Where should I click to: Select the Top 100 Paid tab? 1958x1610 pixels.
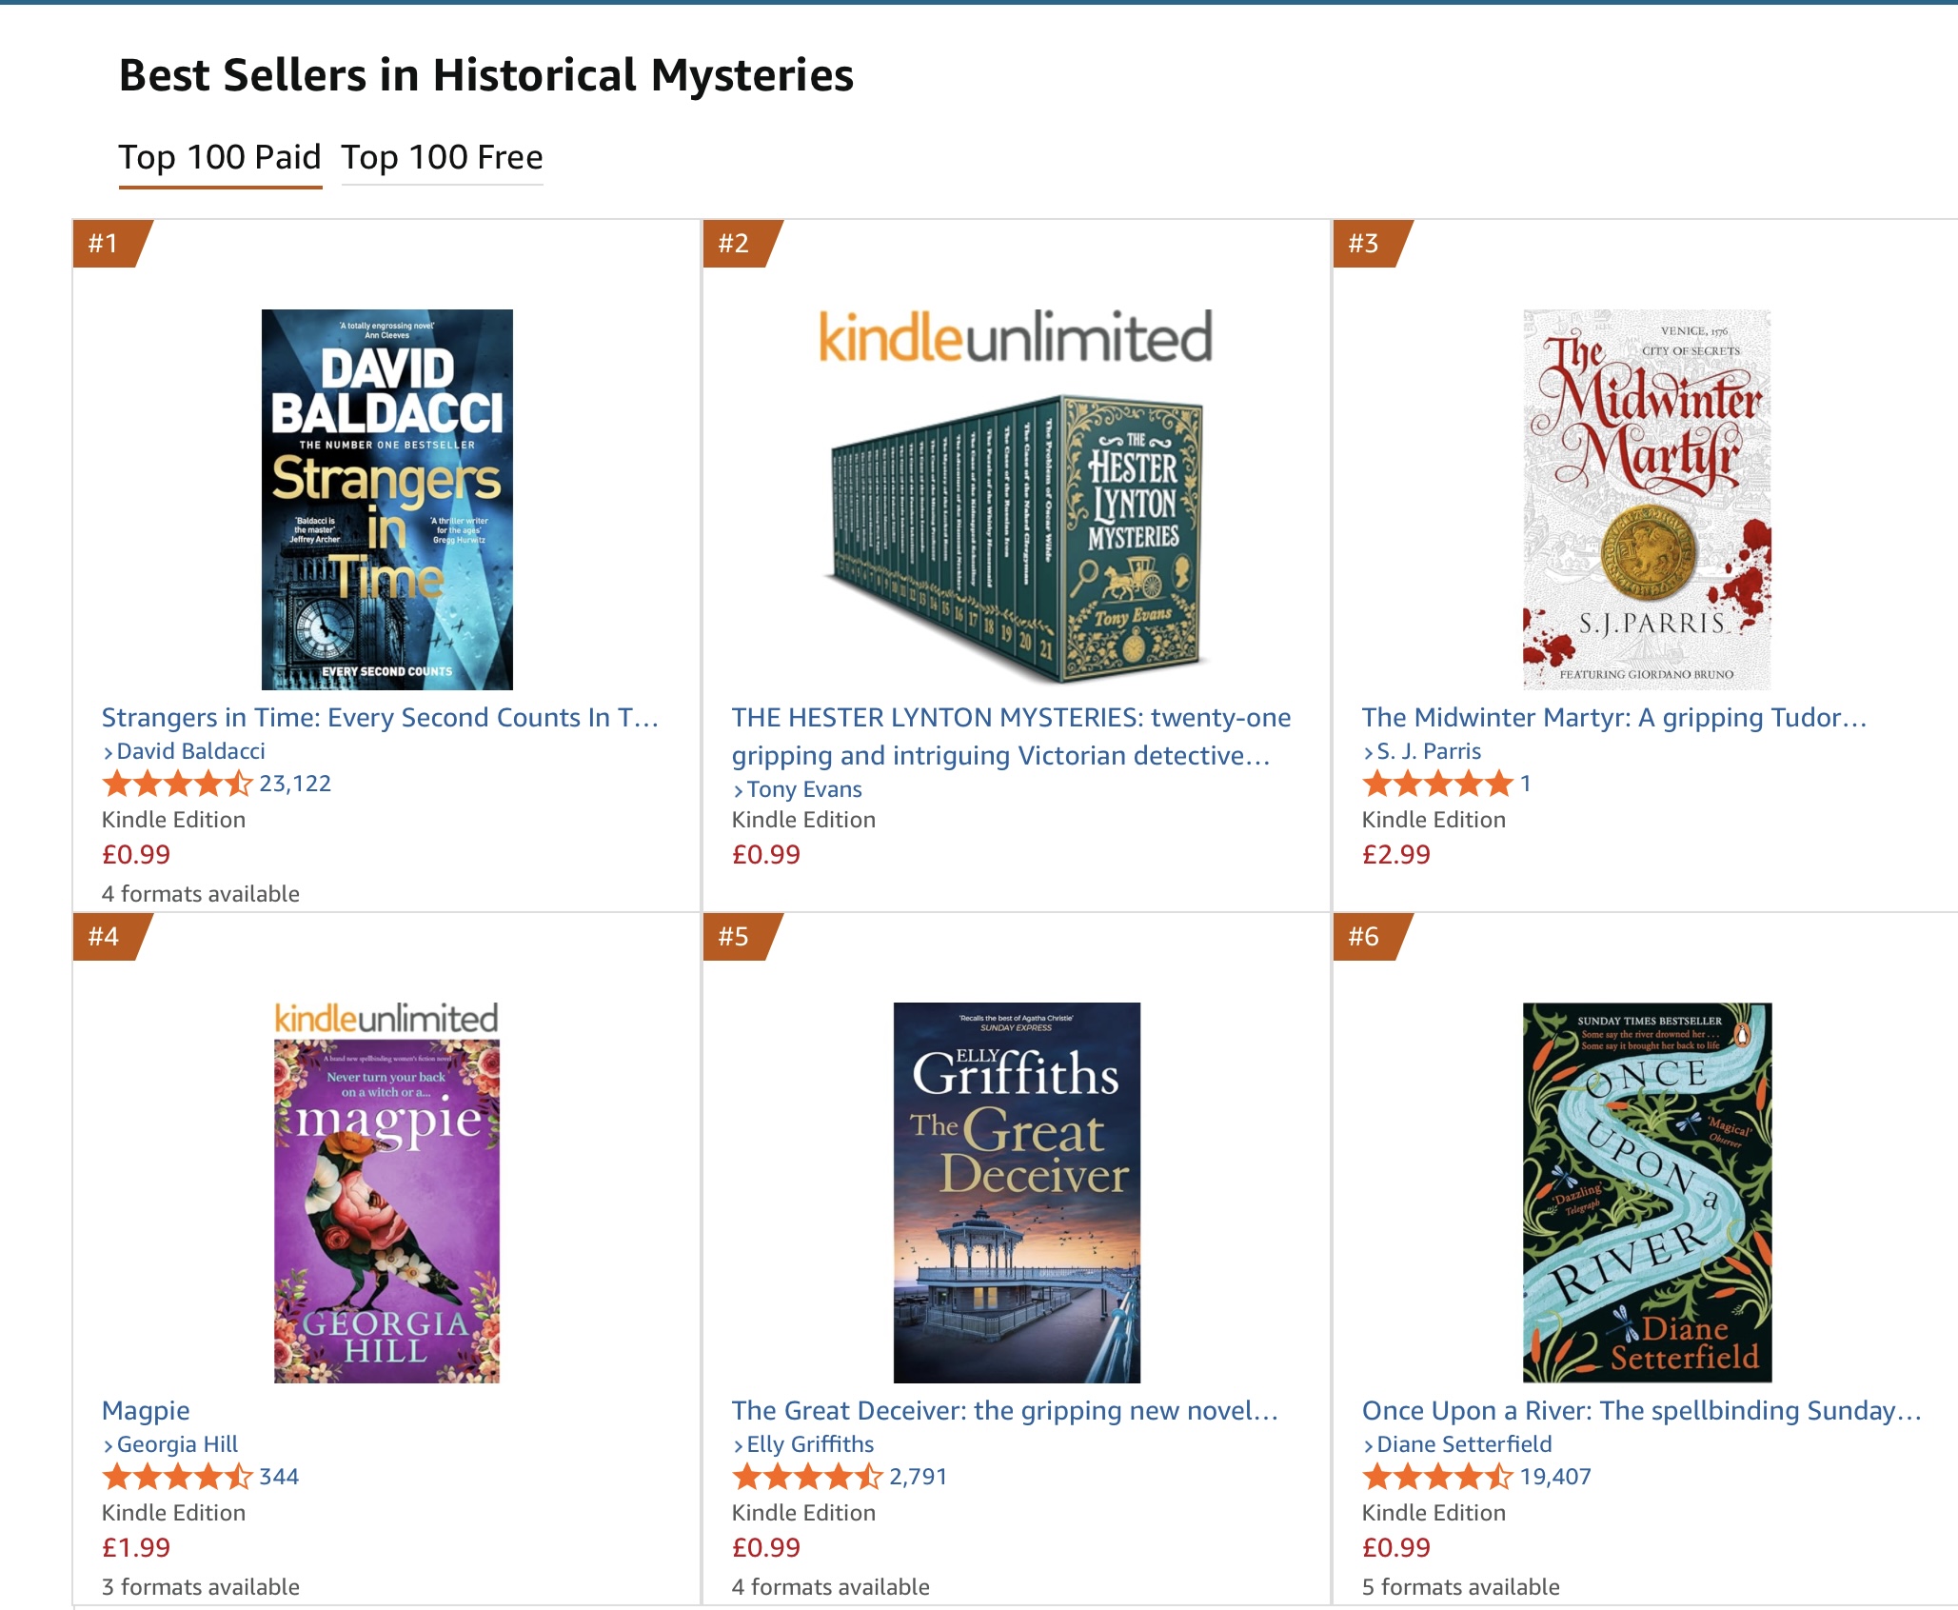click(x=220, y=157)
